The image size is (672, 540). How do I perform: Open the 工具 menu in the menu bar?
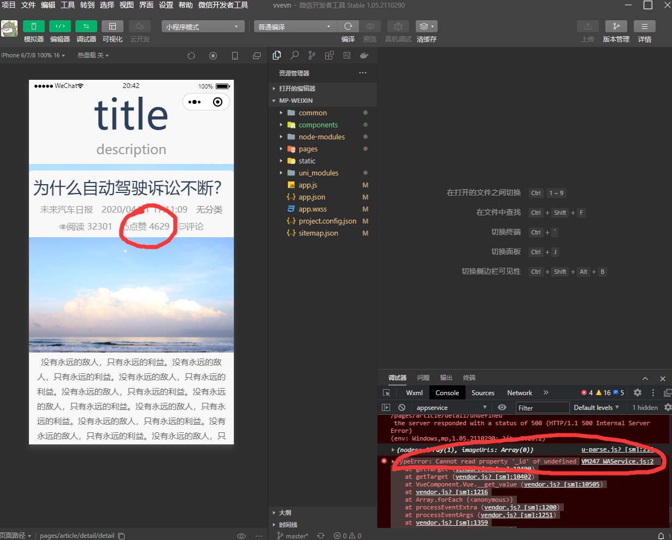click(x=68, y=5)
